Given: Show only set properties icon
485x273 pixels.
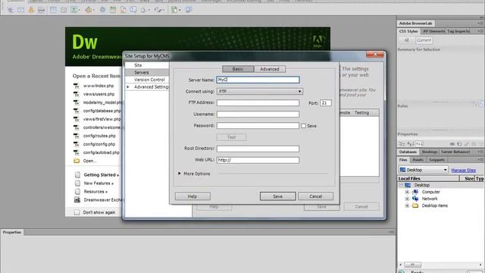Looking at the screenshot, I should click(419, 143).
